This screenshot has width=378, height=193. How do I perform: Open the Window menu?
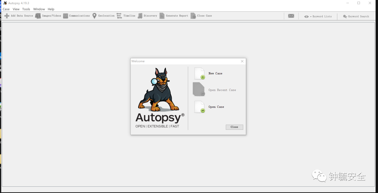coord(39,9)
